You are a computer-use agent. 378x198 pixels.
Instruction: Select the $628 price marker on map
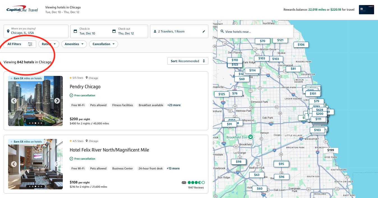pyautogui.click(x=319, y=110)
